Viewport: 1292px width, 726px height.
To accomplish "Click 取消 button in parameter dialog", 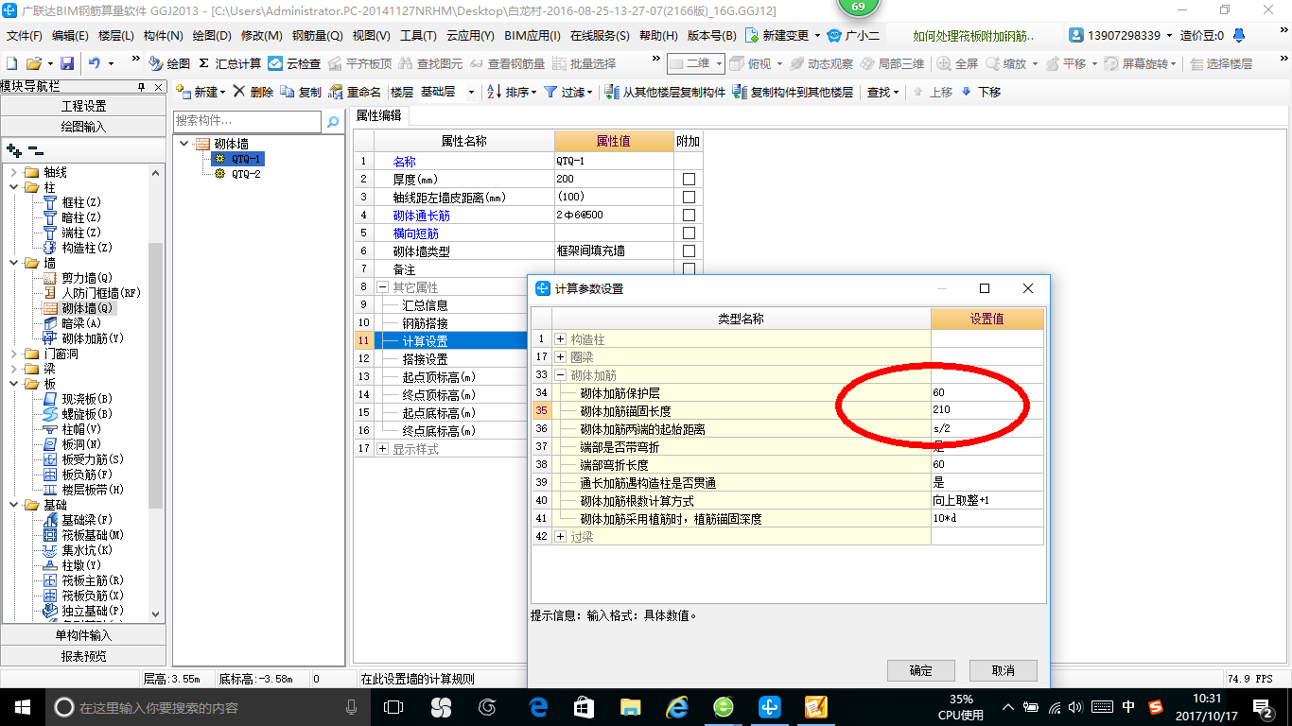I will click(x=1004, y=670).
